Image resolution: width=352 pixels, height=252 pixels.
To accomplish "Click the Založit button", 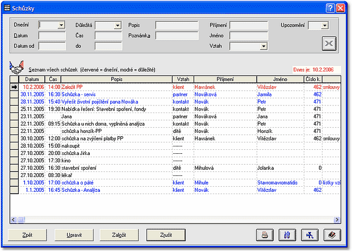I will pyautogui.click(x=120, y=234).
